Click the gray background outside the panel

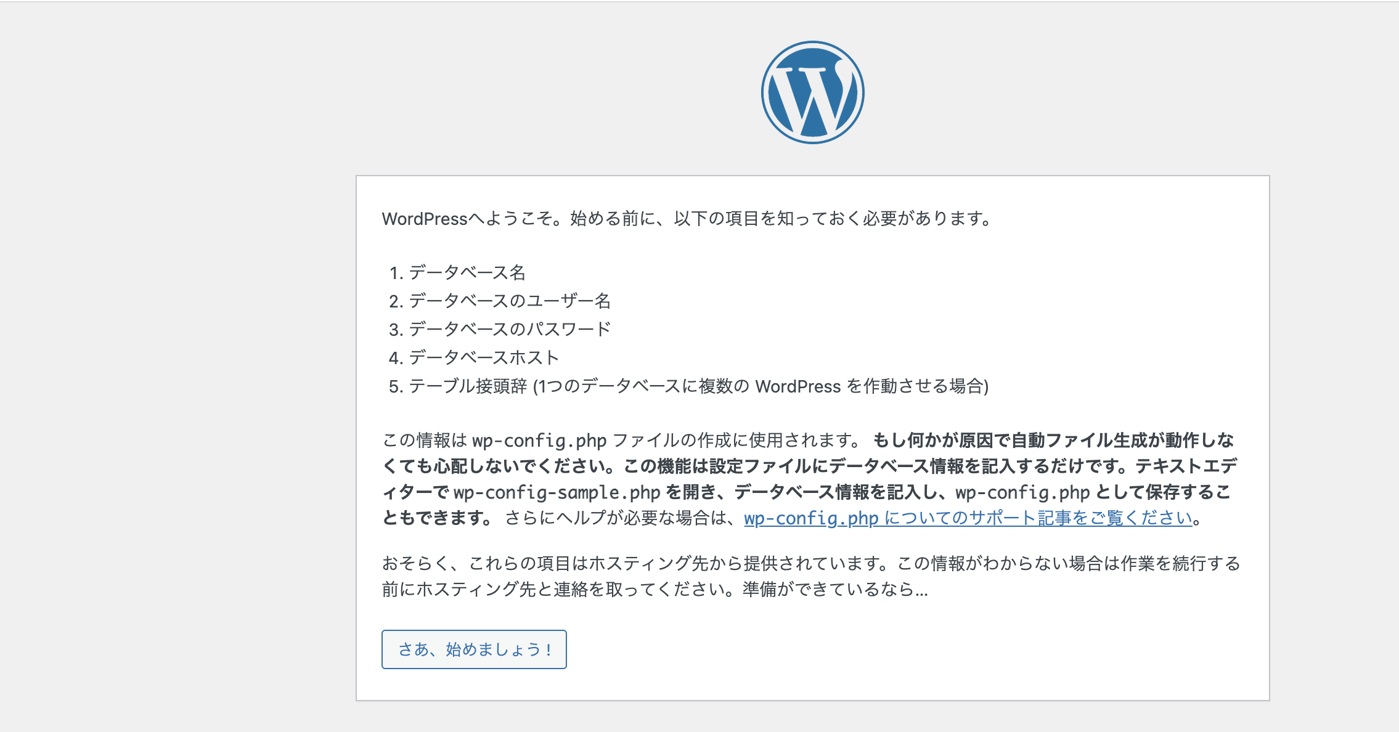click(154, 370)
